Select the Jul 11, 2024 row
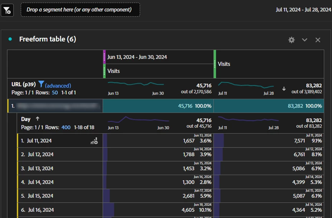This screenshot has width=332, height=218. pos(60,141)
